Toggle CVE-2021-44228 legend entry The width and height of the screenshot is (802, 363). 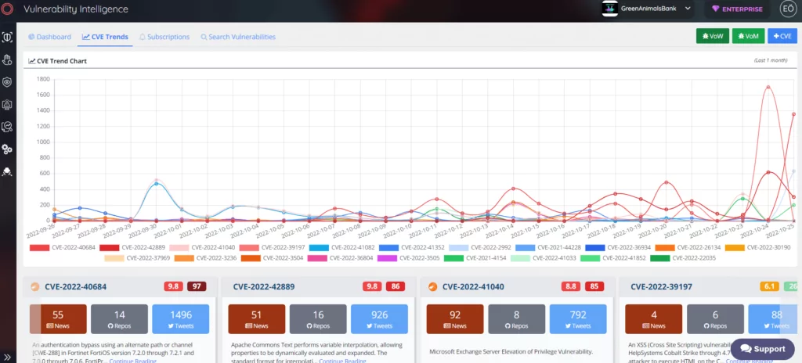pos(547,247)
